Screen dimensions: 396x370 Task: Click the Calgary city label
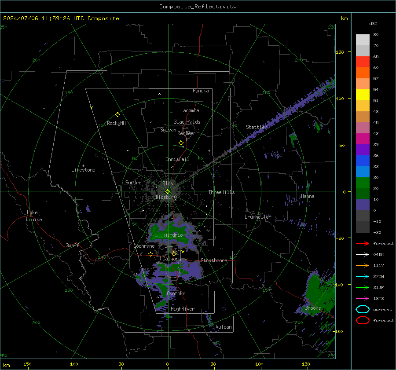[172, 259]
